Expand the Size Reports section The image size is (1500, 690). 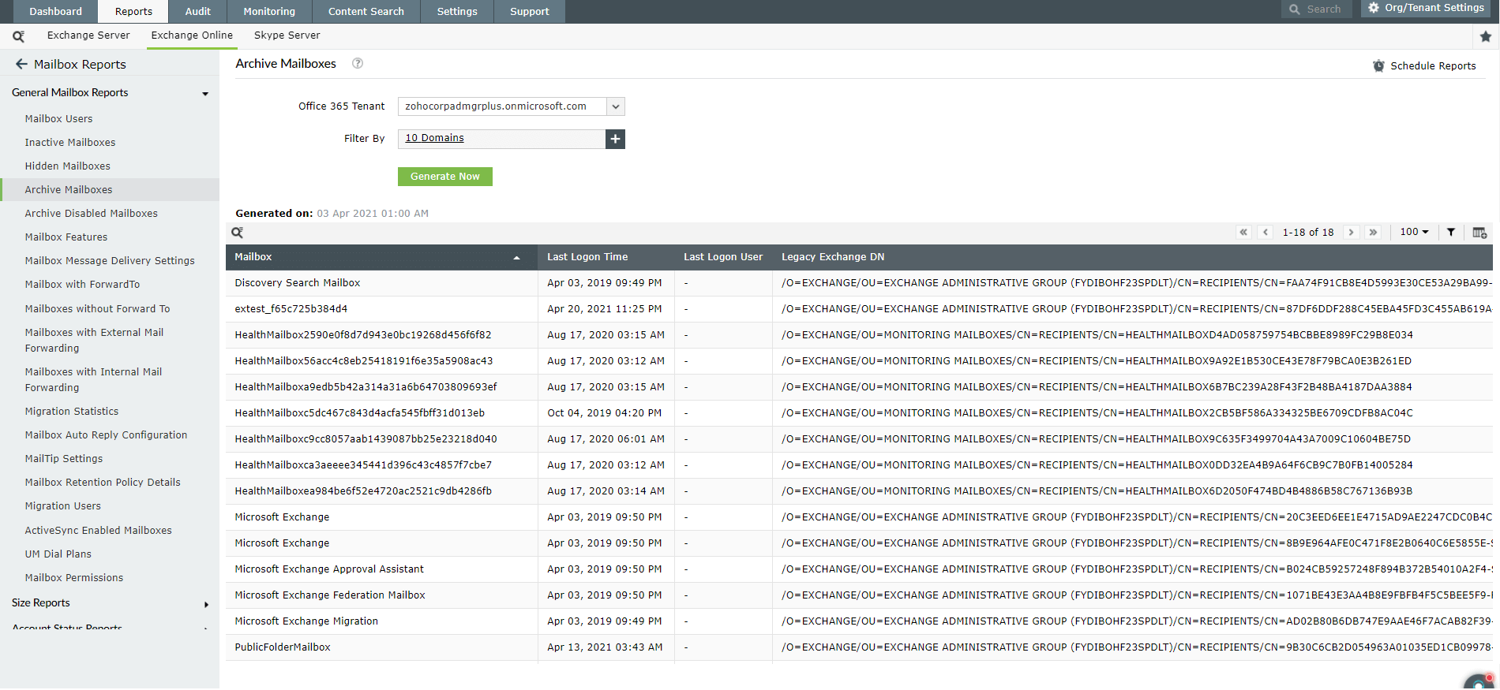coord(206,605)
